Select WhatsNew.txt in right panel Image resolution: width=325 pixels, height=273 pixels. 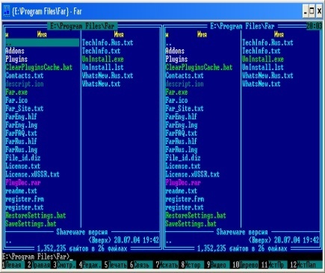[261, 84]
